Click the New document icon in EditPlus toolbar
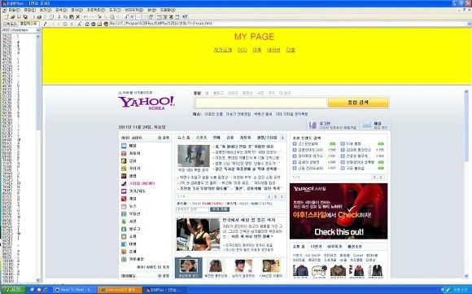This screenshot has height=294, width=472. coord(6,17)
